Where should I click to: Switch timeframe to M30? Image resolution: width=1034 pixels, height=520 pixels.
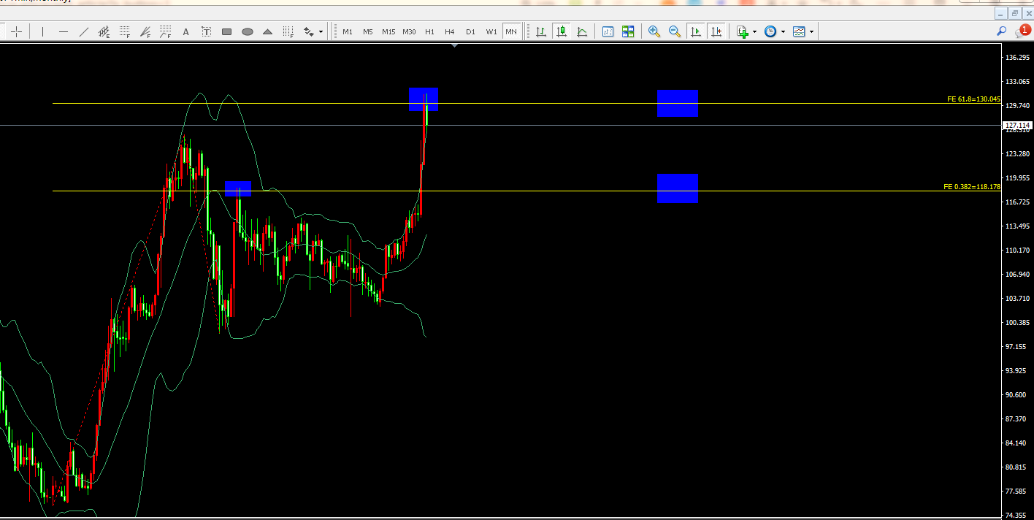409,31
